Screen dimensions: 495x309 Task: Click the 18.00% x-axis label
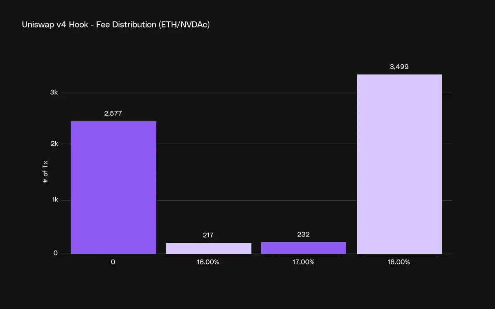point(399,262)
